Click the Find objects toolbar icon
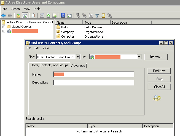Viewport: 180px width, 136px height. click(103, 15)
